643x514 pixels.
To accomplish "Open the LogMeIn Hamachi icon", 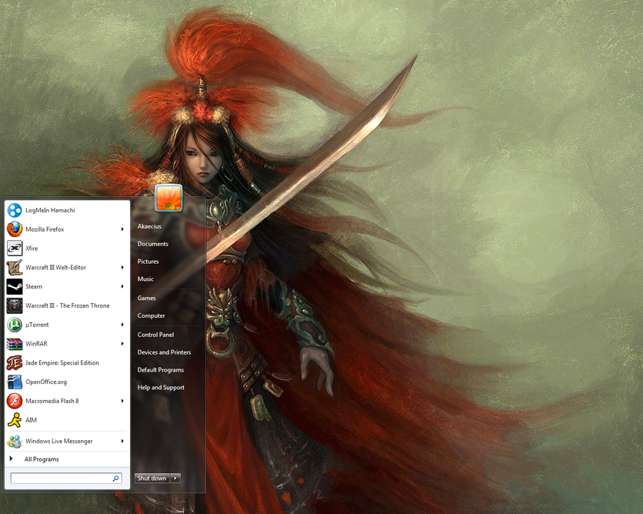I will tap(14, 210).
